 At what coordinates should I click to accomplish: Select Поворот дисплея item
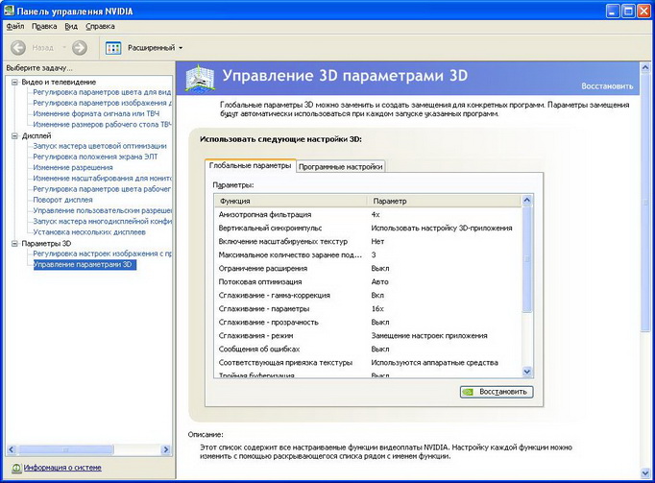pyautogui.click(x=62, y=200)
